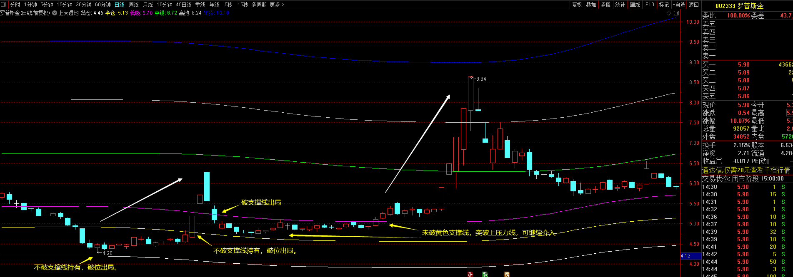Click the blue 出货: 10.10 indicator value
This screenshot has height=277, width=793.
[x=216, y=13]
